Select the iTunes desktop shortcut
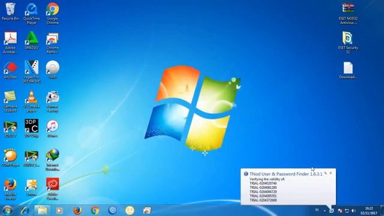The height and width of the screenshot is (216, 384). pos(52,129)
